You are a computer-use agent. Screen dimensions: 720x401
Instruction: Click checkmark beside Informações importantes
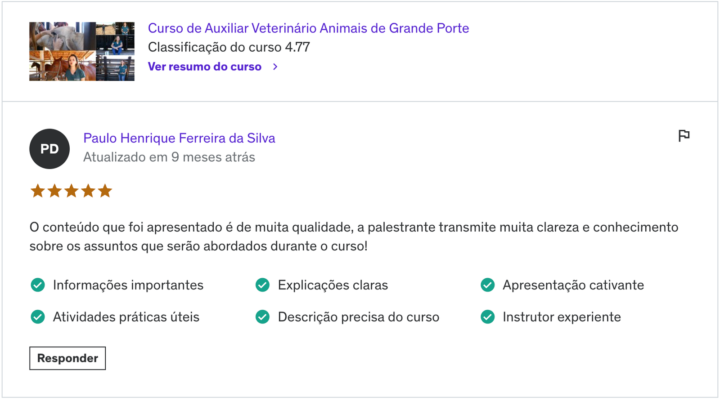[38, 285]
